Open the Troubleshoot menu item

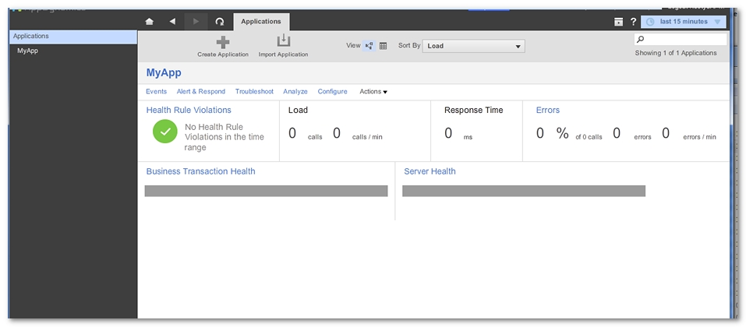click(x=254, y=92)
